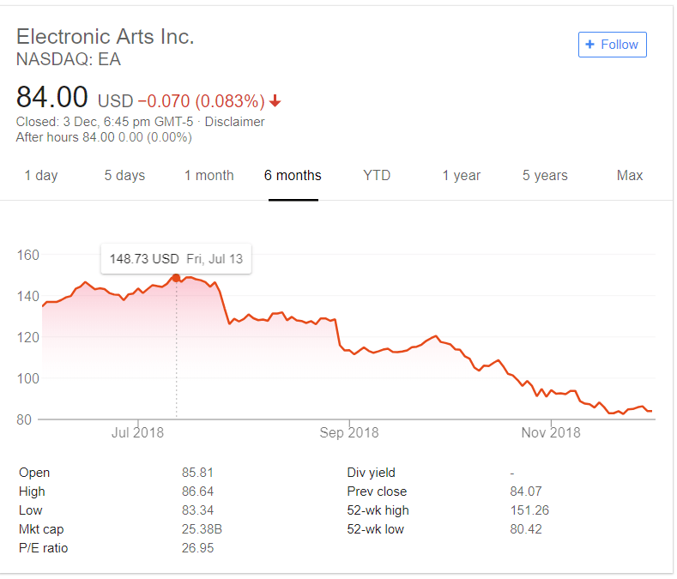Click the Electronic Arts Inc. title

click(x=106, y=37)
